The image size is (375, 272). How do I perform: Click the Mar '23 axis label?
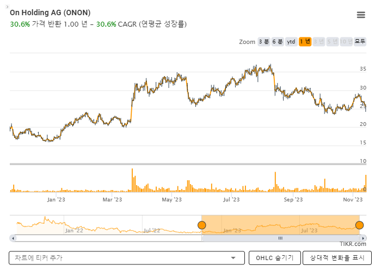pyautogui.click(x=112, y=200)
